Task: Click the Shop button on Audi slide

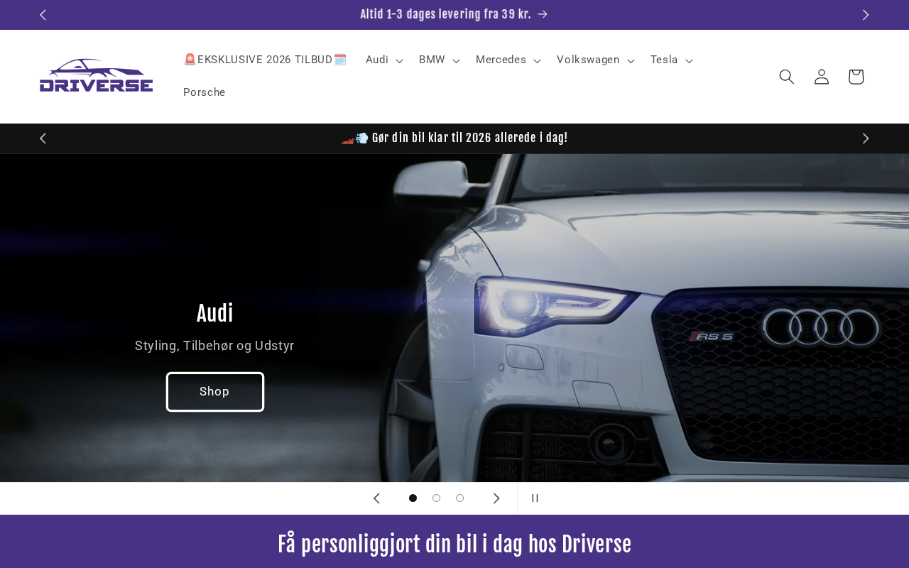Action: (x=215, y=392)
